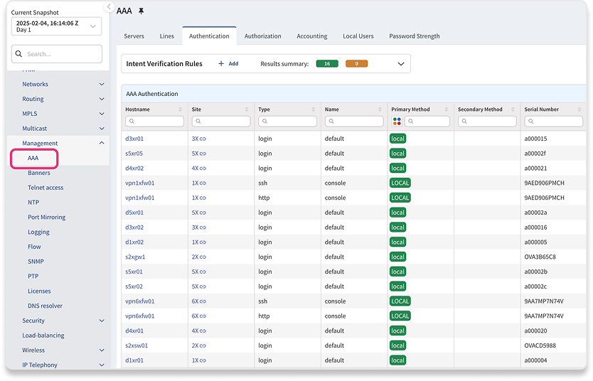Click the sort arrows on Hostname column

(x=180, y=109)
